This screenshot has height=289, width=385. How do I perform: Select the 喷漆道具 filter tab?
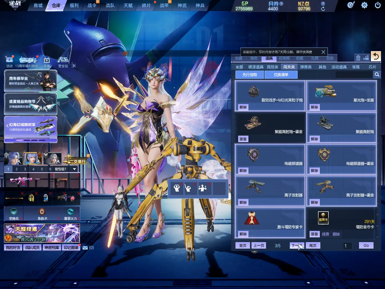point(256,67)
